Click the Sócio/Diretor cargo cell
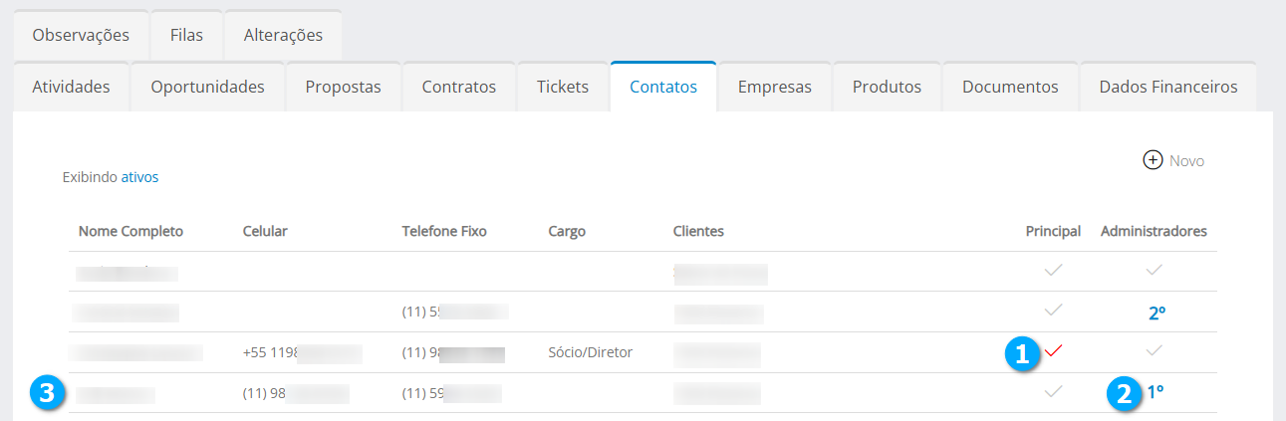The width and height of the screenshot is (1286, 421). point(590,352)
